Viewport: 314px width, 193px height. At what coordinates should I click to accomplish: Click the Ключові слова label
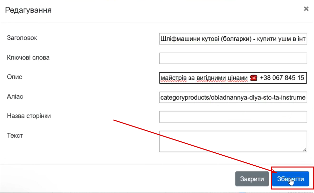point(28,58)
